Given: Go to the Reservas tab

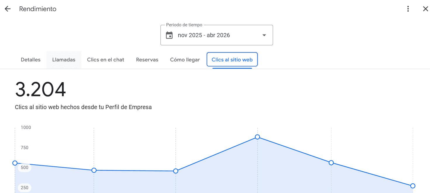Looking at the screenshot, I should click(x=147, y=60).
